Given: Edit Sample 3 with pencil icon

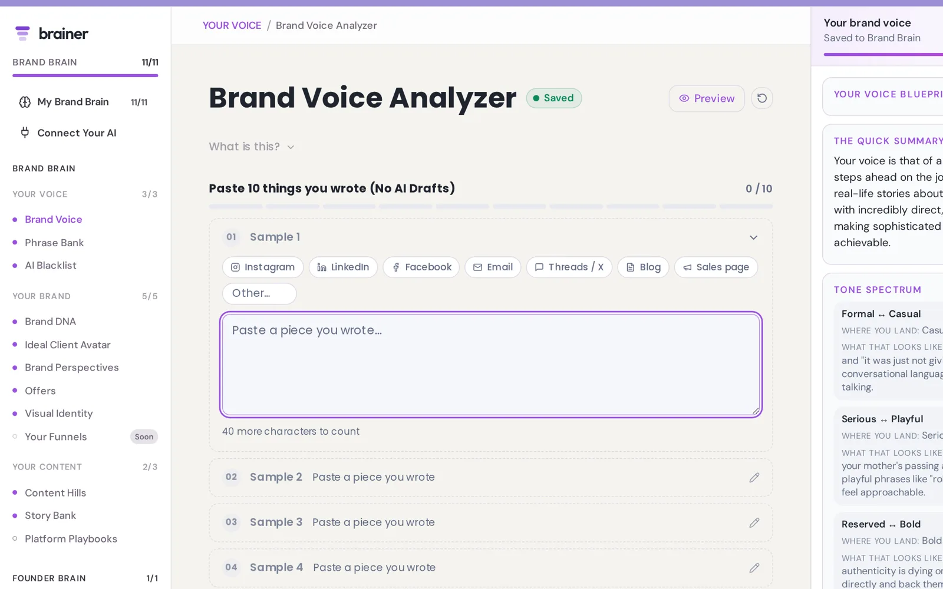Looking at the screenshot, I should [x=754, y=523].
